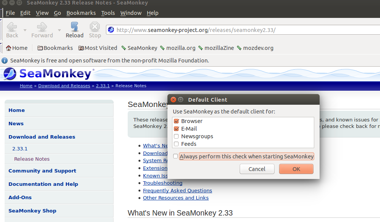Screen dimensions: 380x222
Task: Toggle Always perform this check checkbox
Action: pos(175,157)
